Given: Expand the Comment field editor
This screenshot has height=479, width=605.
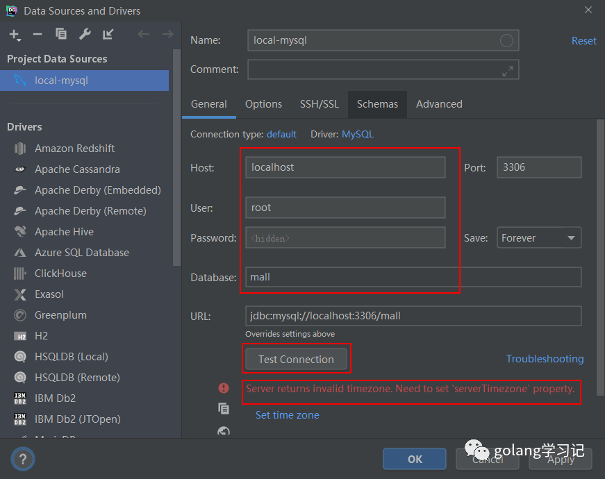Looking at the screenshot, I should (507, 71).
